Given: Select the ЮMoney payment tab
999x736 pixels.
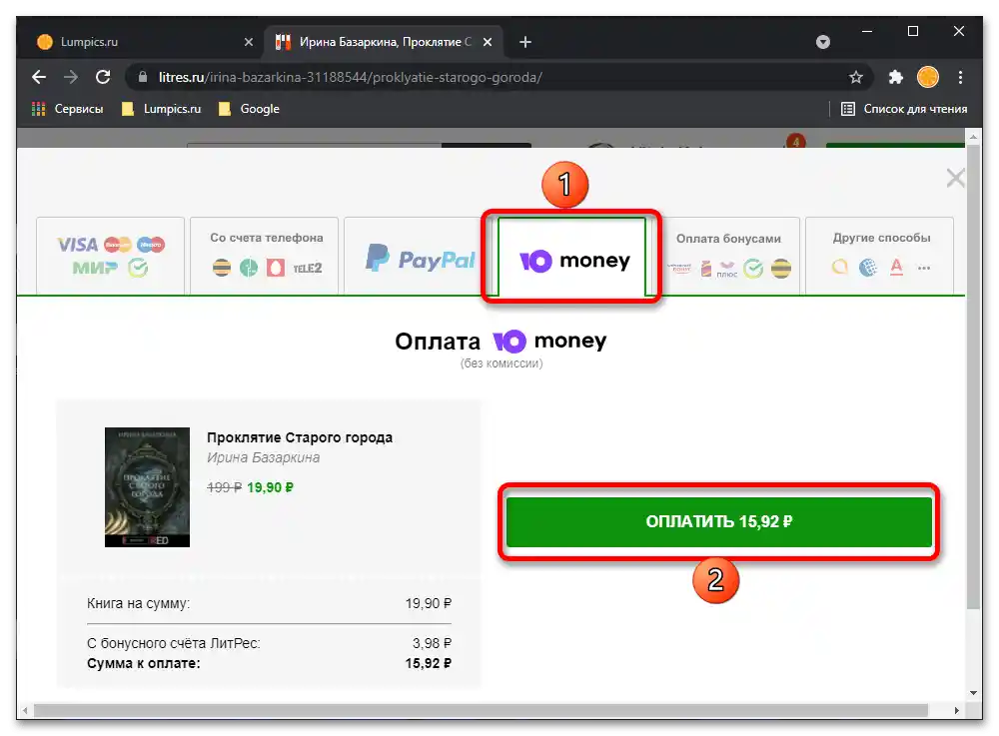Looking at the screenshot, I should coord(572,257).
